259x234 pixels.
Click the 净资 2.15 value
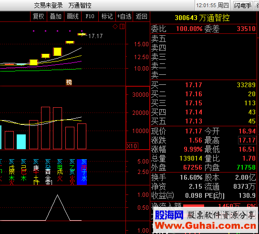click(x=196, y=187)
